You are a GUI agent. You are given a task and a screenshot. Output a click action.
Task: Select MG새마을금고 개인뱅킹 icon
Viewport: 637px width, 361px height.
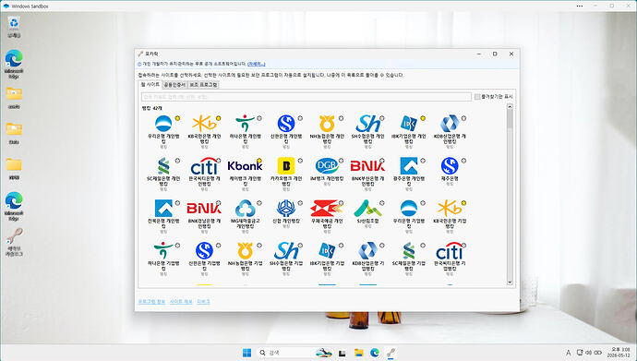pos(245,209)
